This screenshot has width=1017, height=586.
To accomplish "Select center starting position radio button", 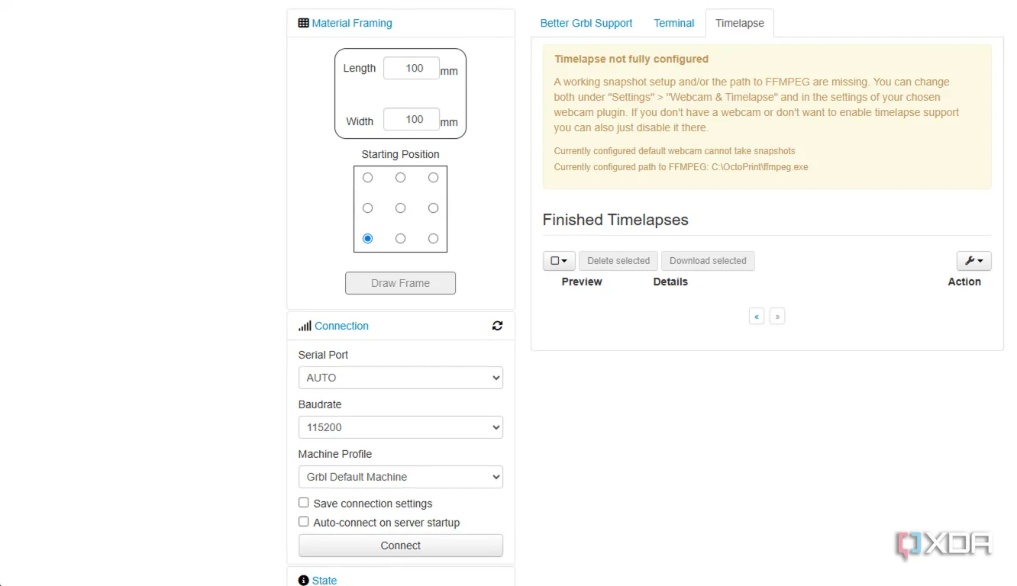I will coord(400,208).
